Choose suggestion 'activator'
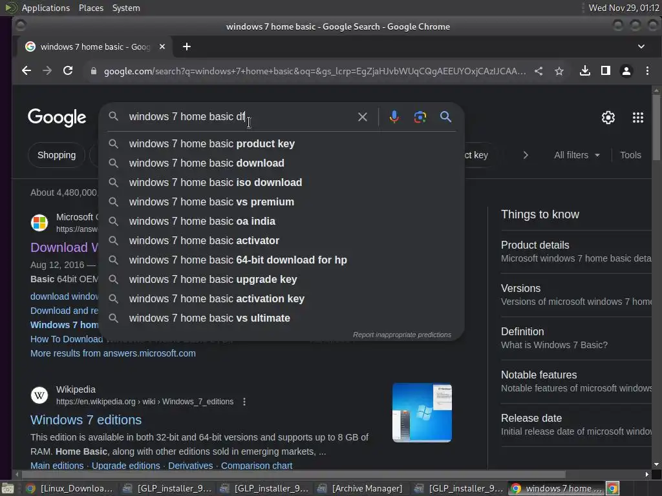This screenshot has height=496, width=662. 281,241
